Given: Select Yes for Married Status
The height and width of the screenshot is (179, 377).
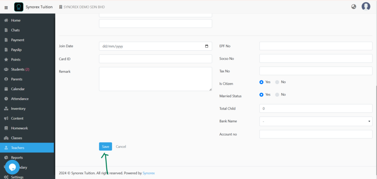Looking at the screenshot, I should [x=261, y=94].
